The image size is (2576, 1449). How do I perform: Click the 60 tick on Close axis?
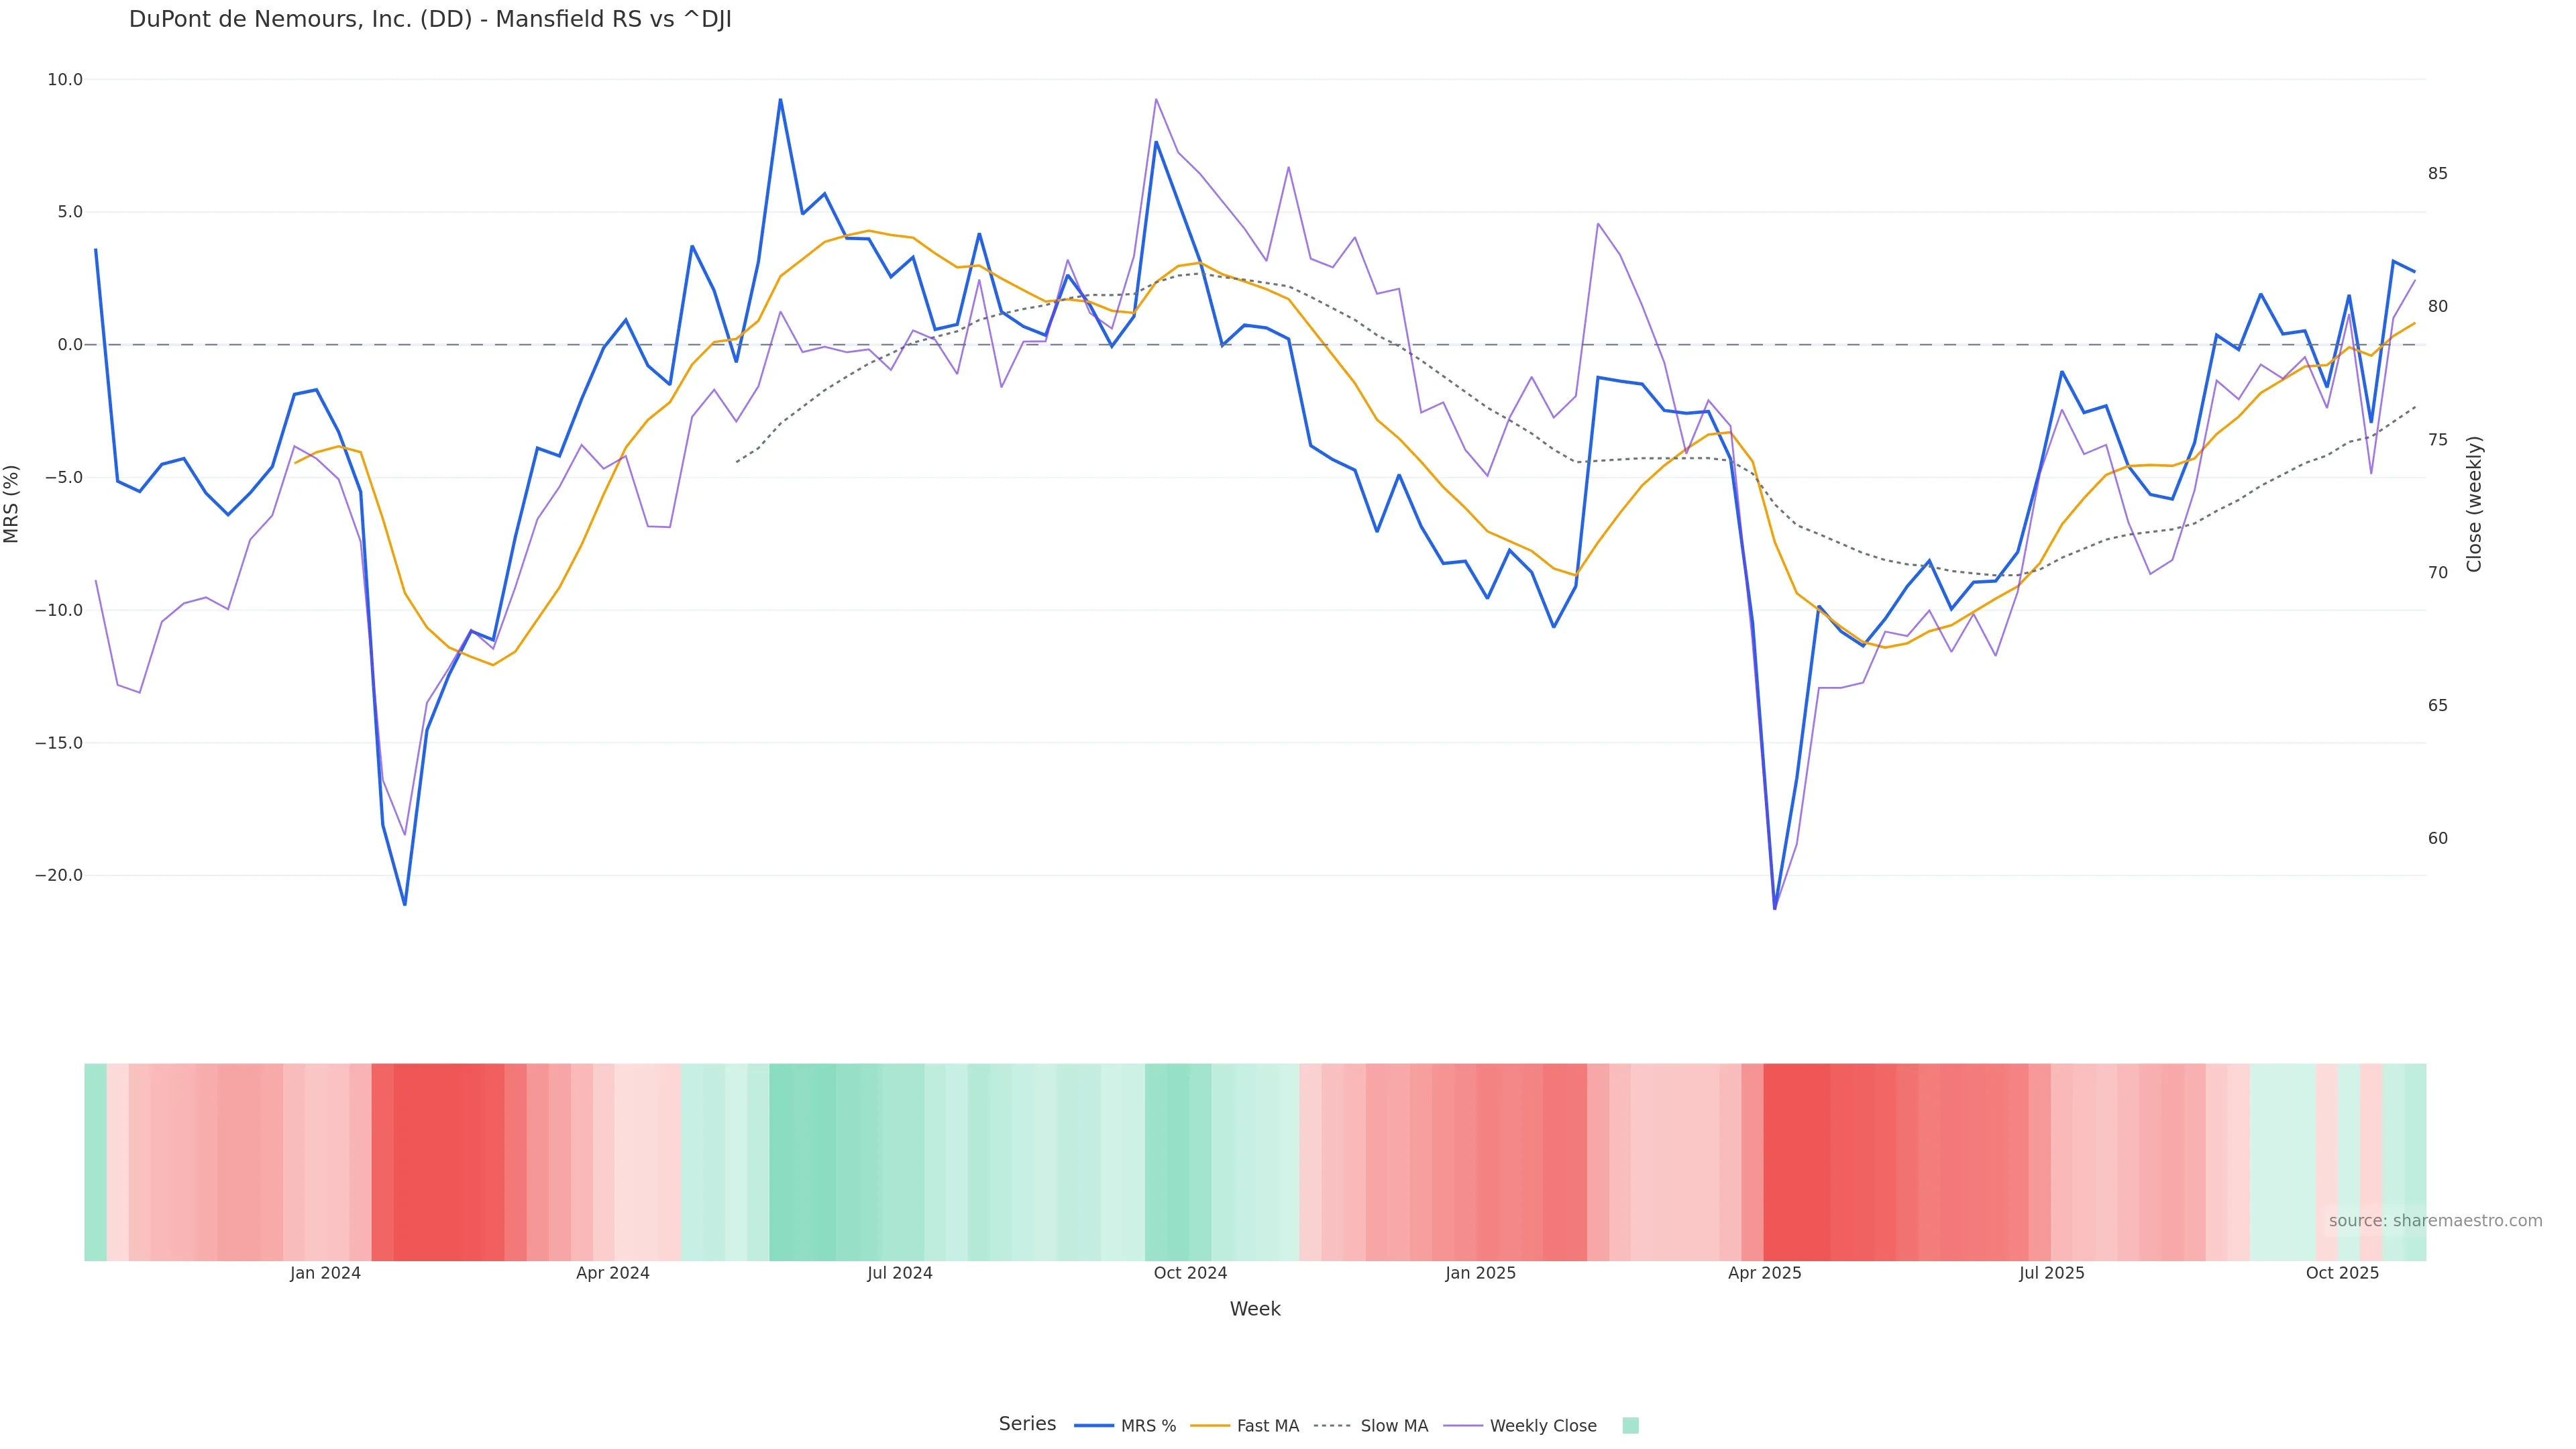click(x=2438, y=838)
